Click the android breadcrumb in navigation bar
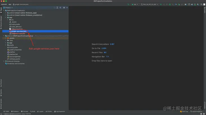The width and height of the screenshot is (206, 115). 4,4
